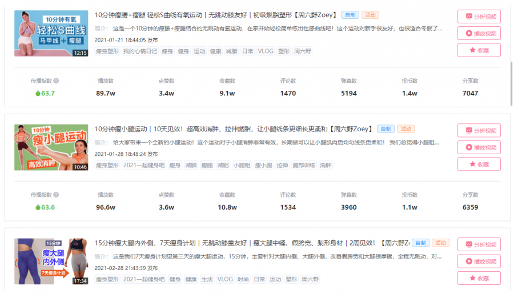
Task: Select 周六野 tag in first video
Action: coord(302,51)
